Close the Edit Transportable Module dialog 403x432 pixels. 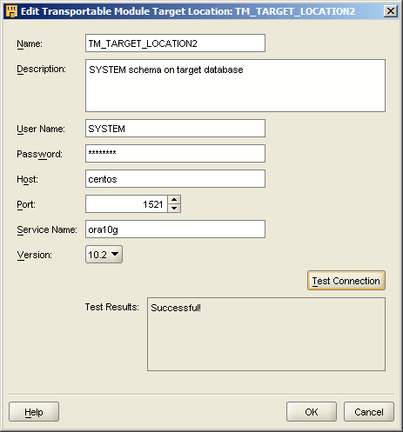(391, 11)
